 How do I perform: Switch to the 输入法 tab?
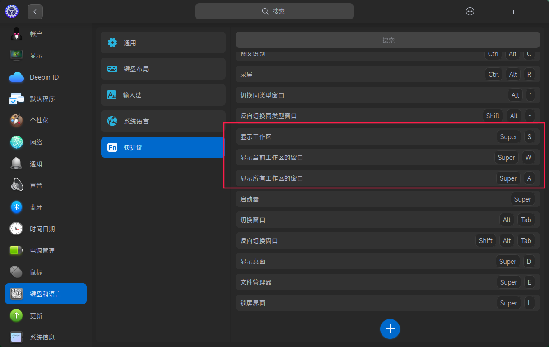(163, 95)
